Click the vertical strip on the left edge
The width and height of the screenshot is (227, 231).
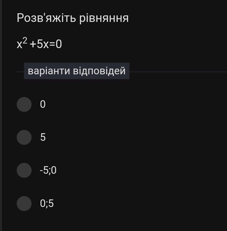pyautogui.click(x=1, y=115)
